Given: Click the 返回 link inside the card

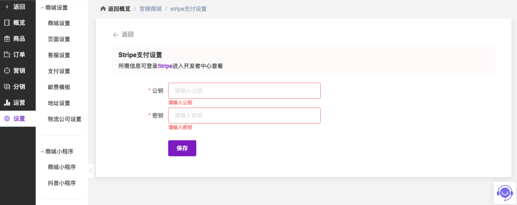Looking at the screenshot, I should [x=128, y=34].
